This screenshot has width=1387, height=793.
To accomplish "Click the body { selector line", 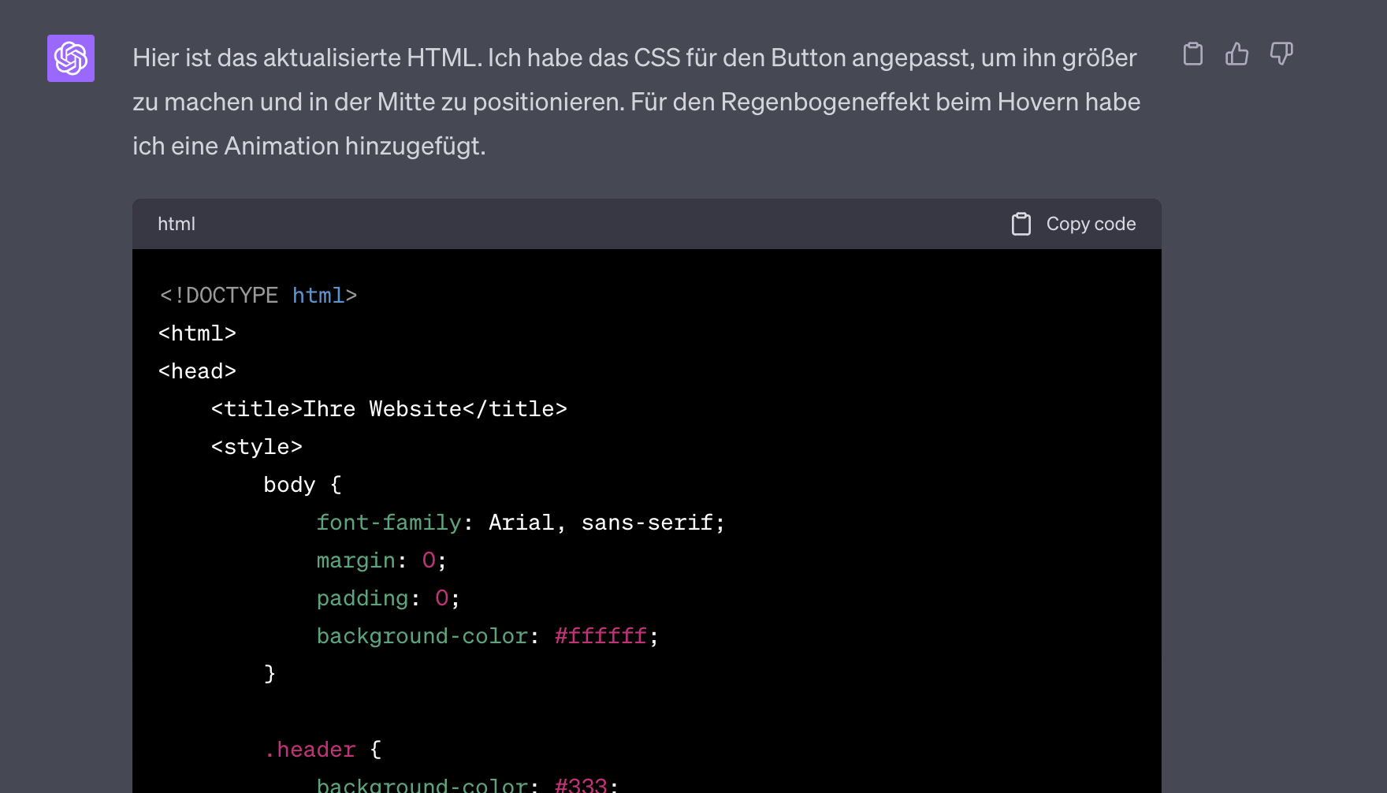I will pos(303,485).
